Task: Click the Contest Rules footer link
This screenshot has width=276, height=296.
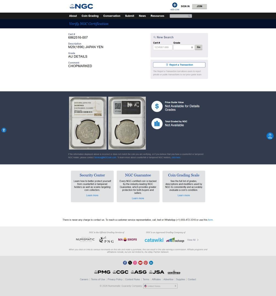Action: click(133, 279)
